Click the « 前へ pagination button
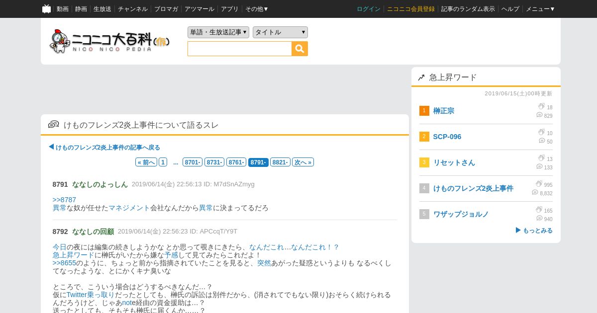The height and width of the screenshot is (313, 597). (x=146, y=162)
